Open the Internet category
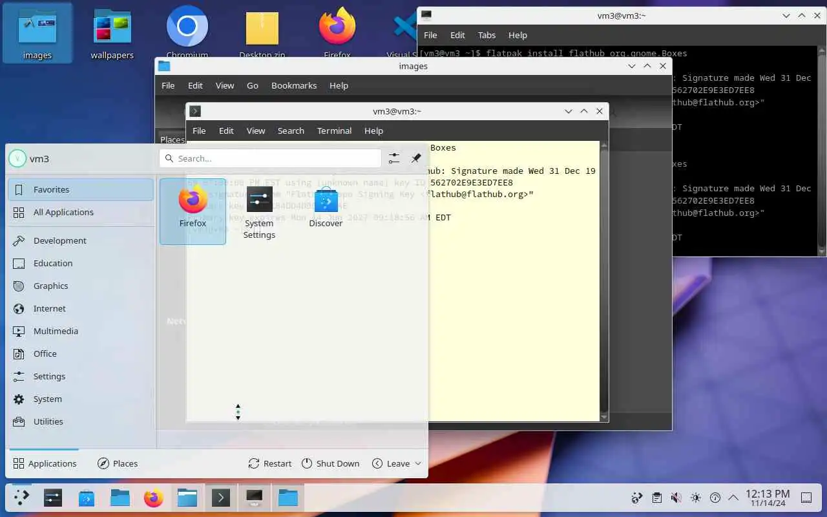 pyautogui.click(x=81, y=308)
